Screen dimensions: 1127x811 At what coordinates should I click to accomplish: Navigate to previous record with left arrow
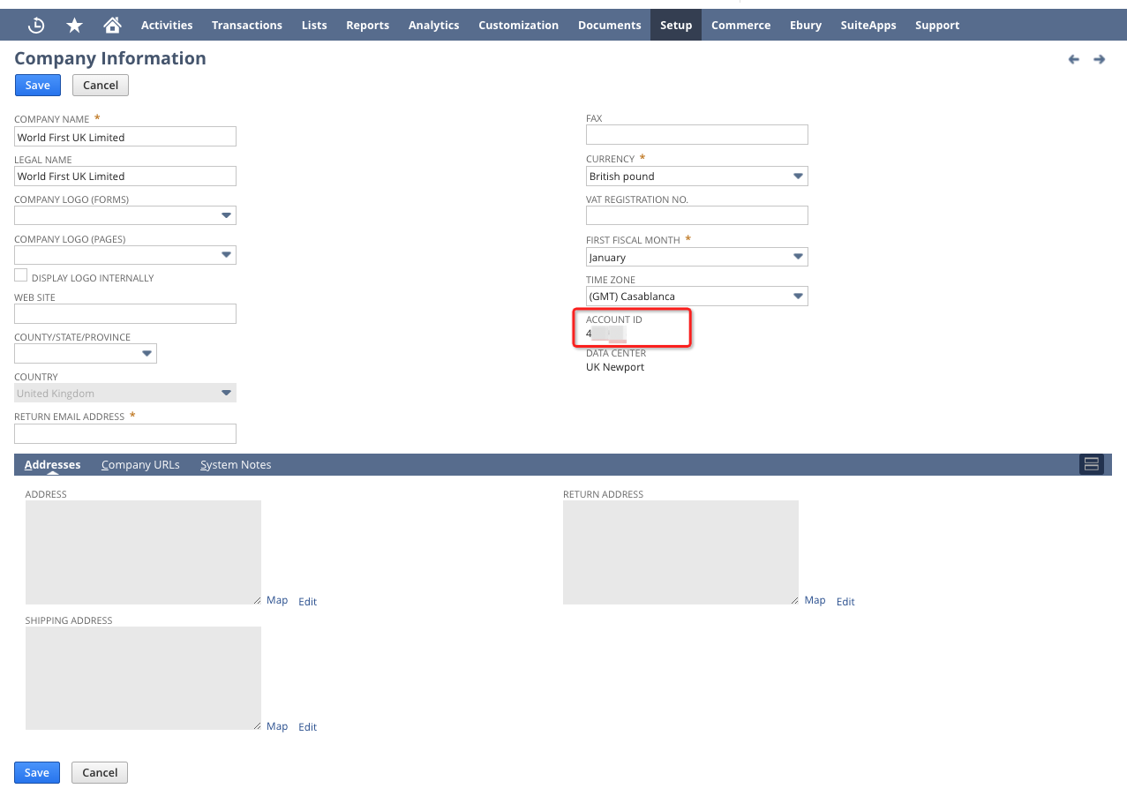click(x=1073, y=59)
